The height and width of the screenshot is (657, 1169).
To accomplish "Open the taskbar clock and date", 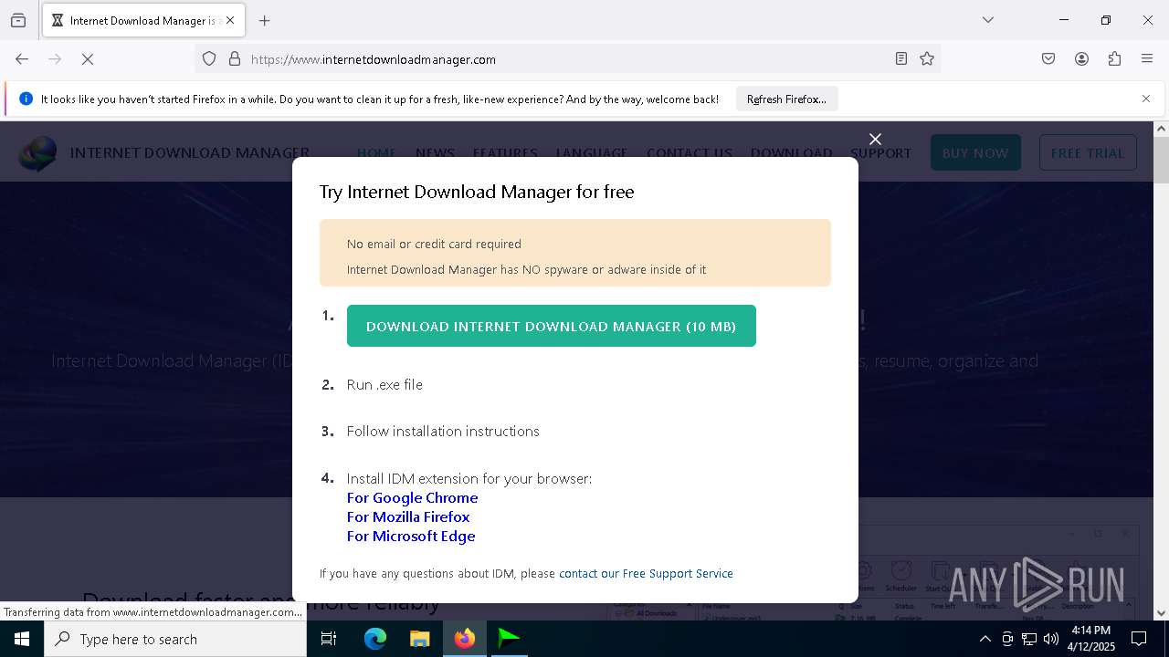I will (1091, 639).
